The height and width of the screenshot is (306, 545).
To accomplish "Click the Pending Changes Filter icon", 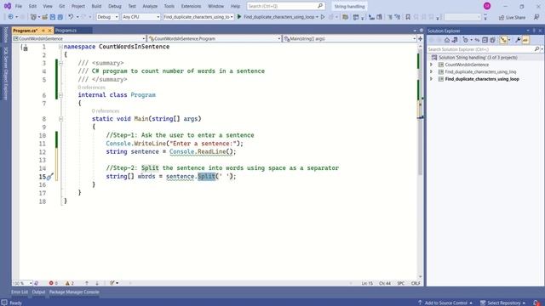I will (466, 40).
